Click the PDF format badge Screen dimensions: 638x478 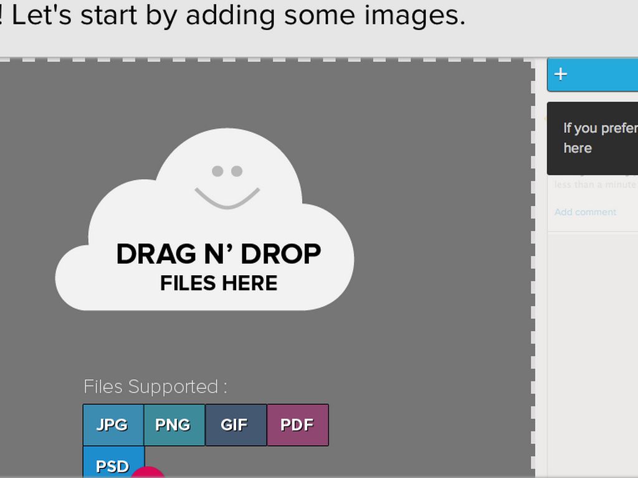(x=297, y=425)
